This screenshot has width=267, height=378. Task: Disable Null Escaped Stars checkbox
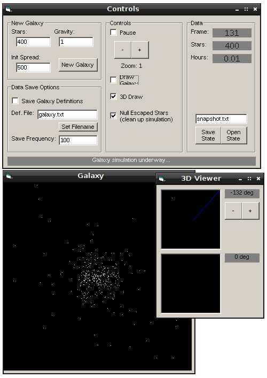click(113, 115)
